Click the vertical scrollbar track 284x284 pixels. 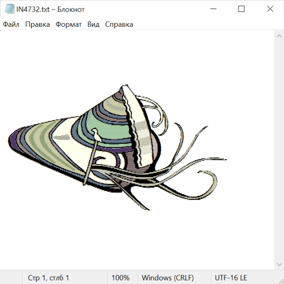point(279,150)
